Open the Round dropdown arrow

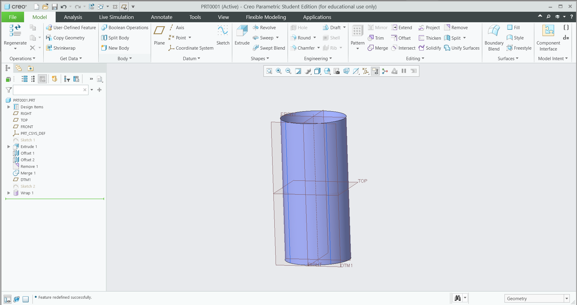[x=315, y=38]
